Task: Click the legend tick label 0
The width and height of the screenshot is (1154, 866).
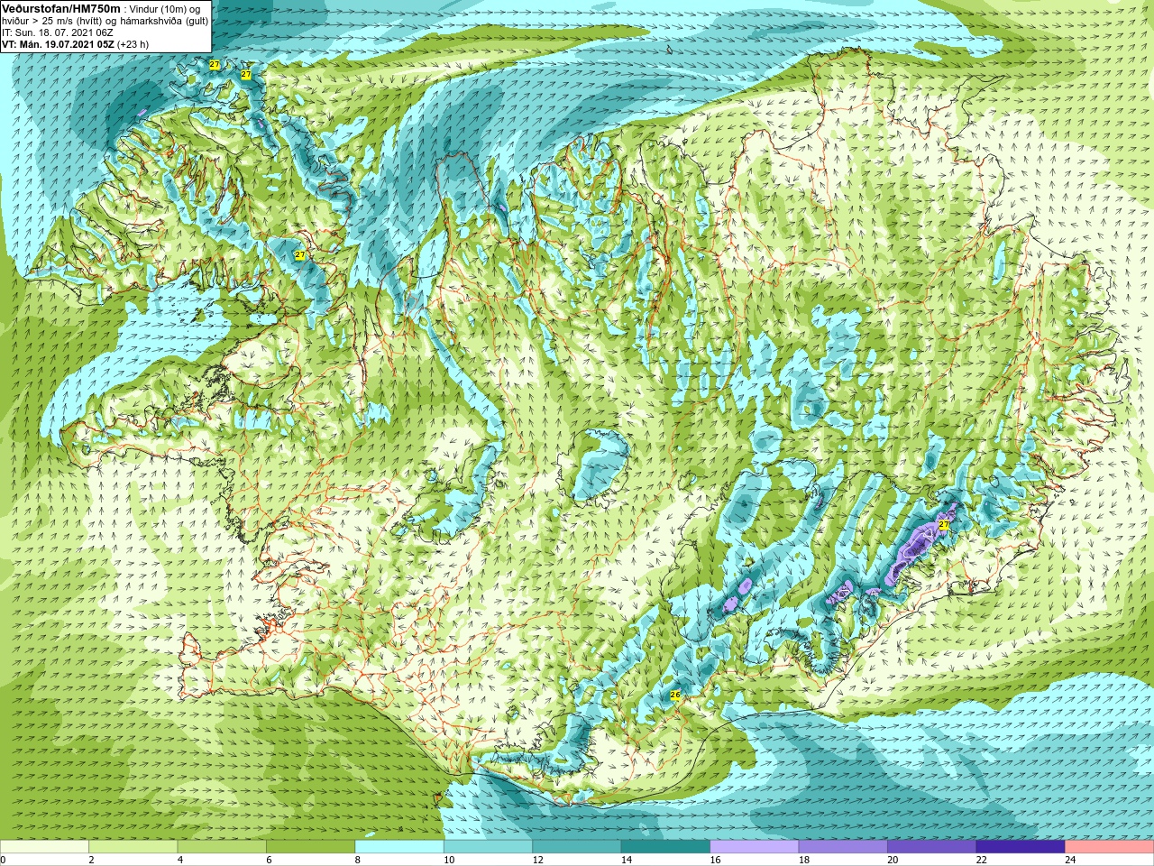Action: (3, 860)
